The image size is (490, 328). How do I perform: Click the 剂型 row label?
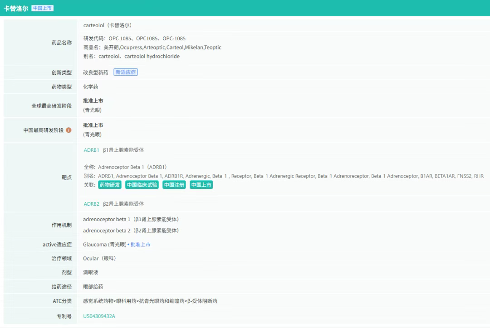(x=67, y=272)
